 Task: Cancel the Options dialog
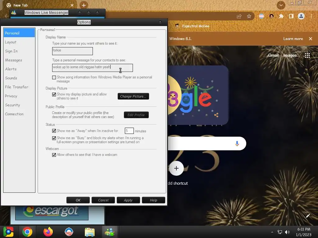pyautogui.click(x=103, y=200)
